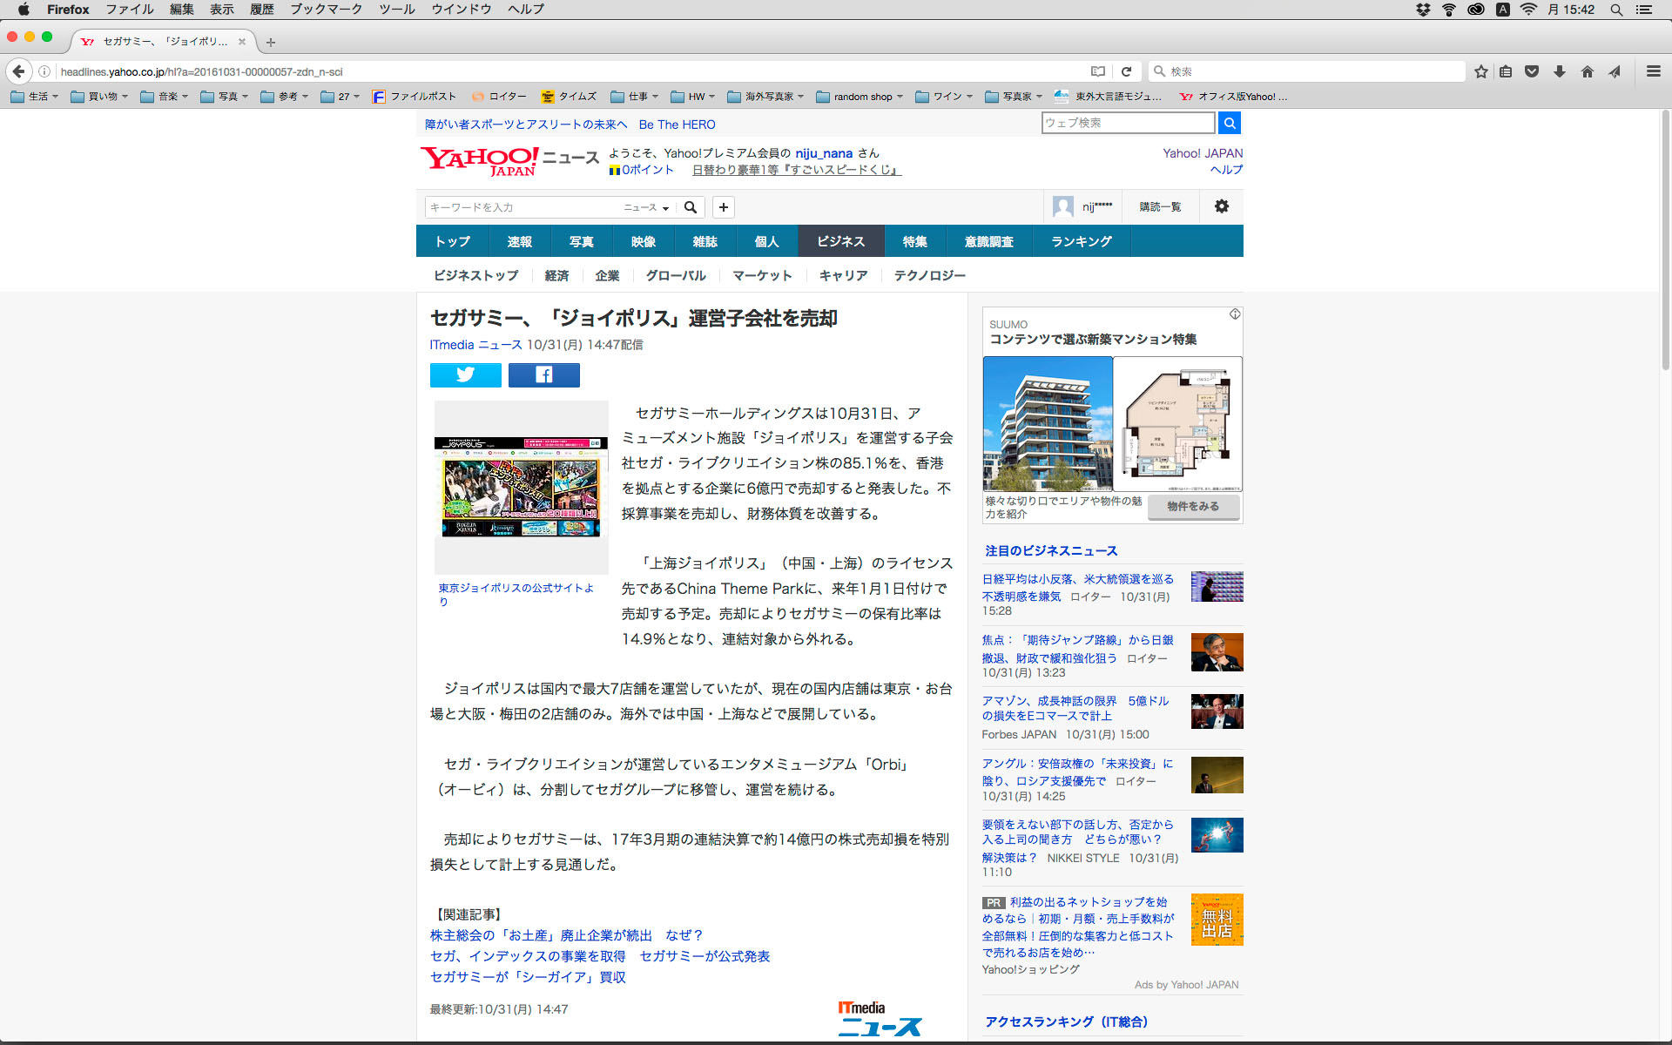This screenshot has width=1672, height=1045.
Task: Reload the page with the refresh icon
Action: click(1126, 71)
